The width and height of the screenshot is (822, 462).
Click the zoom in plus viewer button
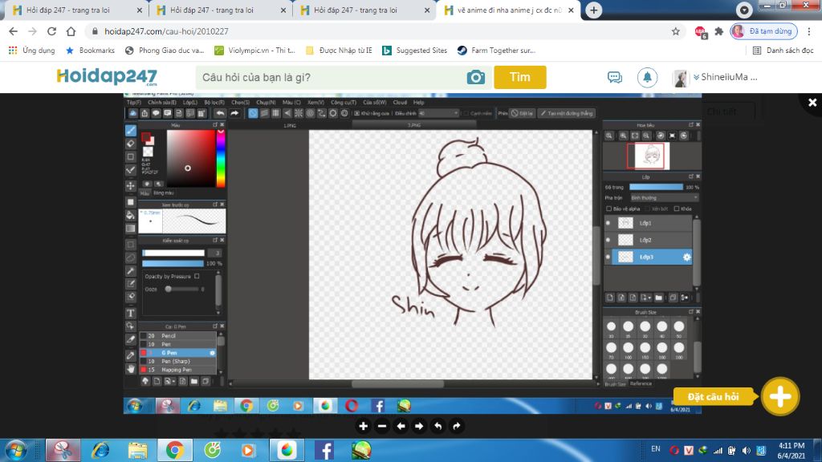[x=363, y=427]
